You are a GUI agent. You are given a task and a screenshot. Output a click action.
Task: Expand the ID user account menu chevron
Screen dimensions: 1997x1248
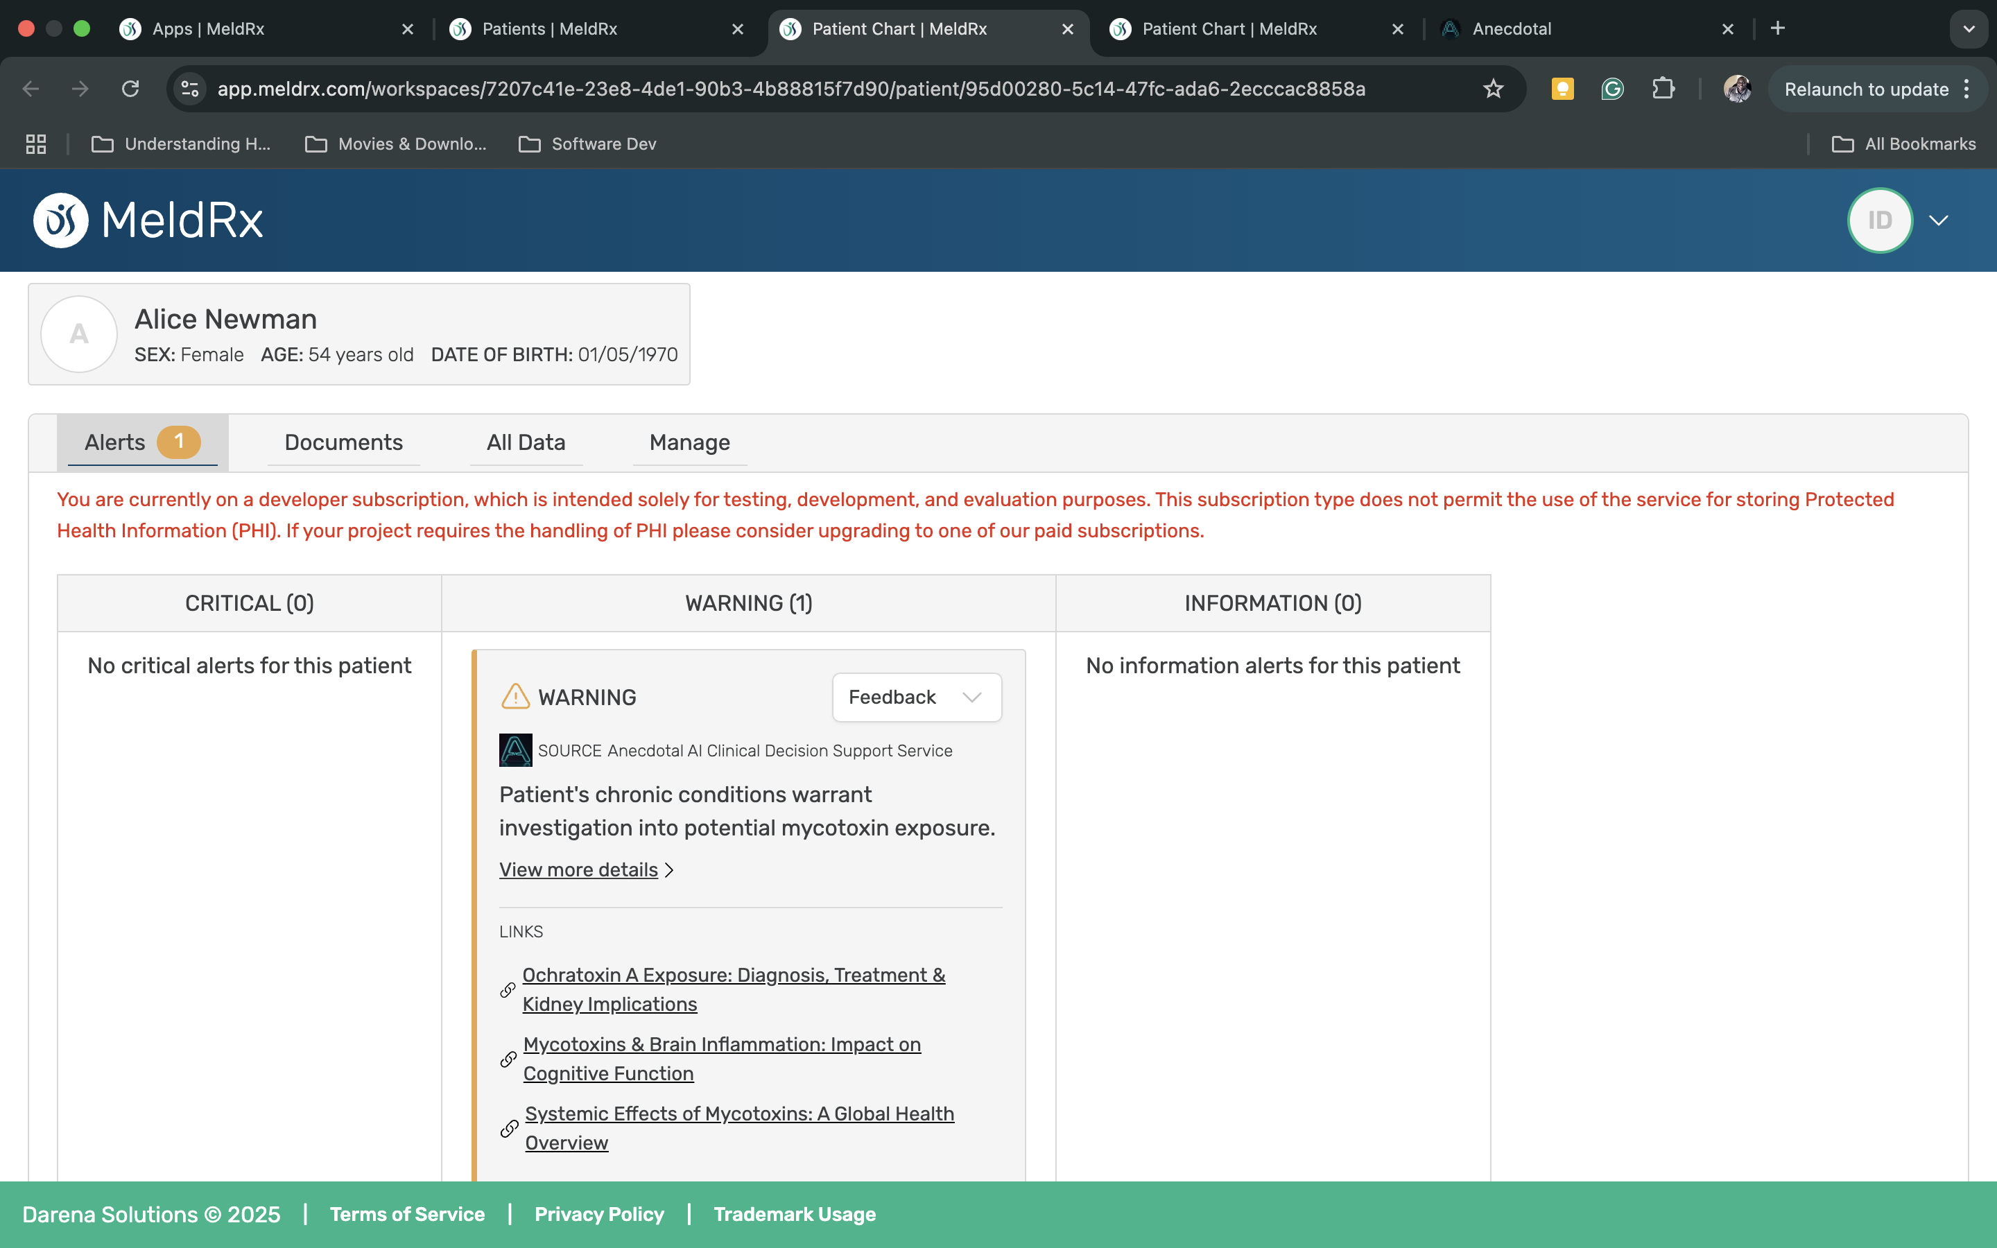[x=1939, y=220]
